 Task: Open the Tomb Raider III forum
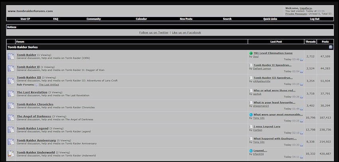tap(29, 77)
